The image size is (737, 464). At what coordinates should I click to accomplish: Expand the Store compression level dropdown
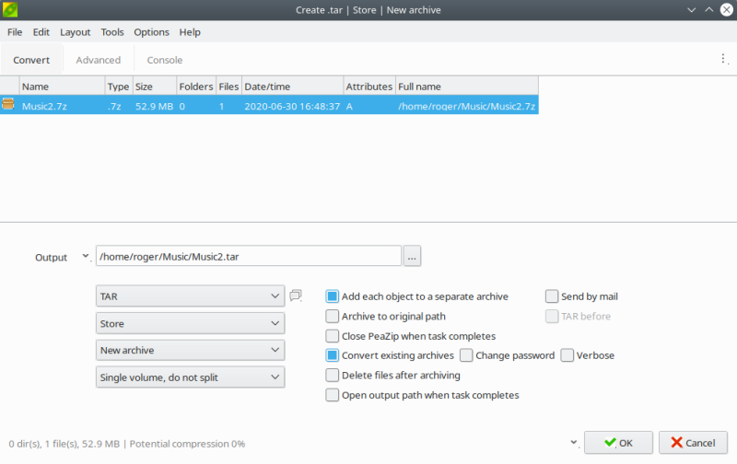pos(190,324)
